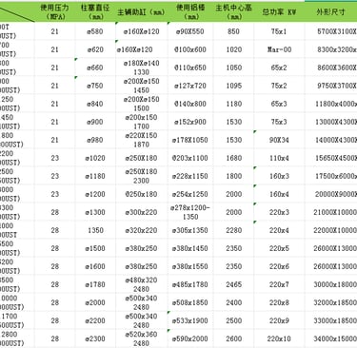Click the center height cell 2280
The width and height of the screenshot is (357, 348).
coord(233,230)
